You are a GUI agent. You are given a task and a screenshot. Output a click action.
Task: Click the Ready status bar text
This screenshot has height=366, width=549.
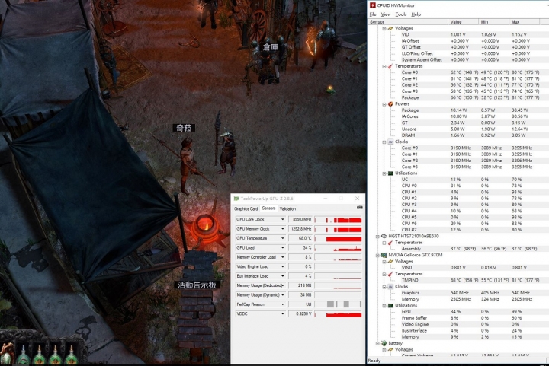(374, 361)
